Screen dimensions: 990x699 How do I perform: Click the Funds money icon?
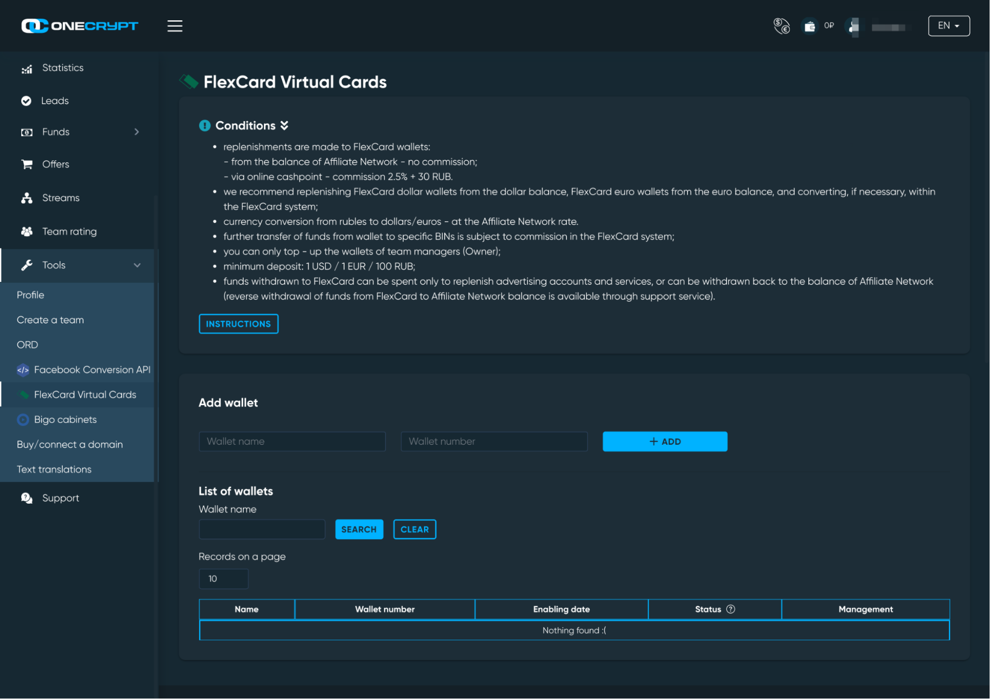(27, 132)
